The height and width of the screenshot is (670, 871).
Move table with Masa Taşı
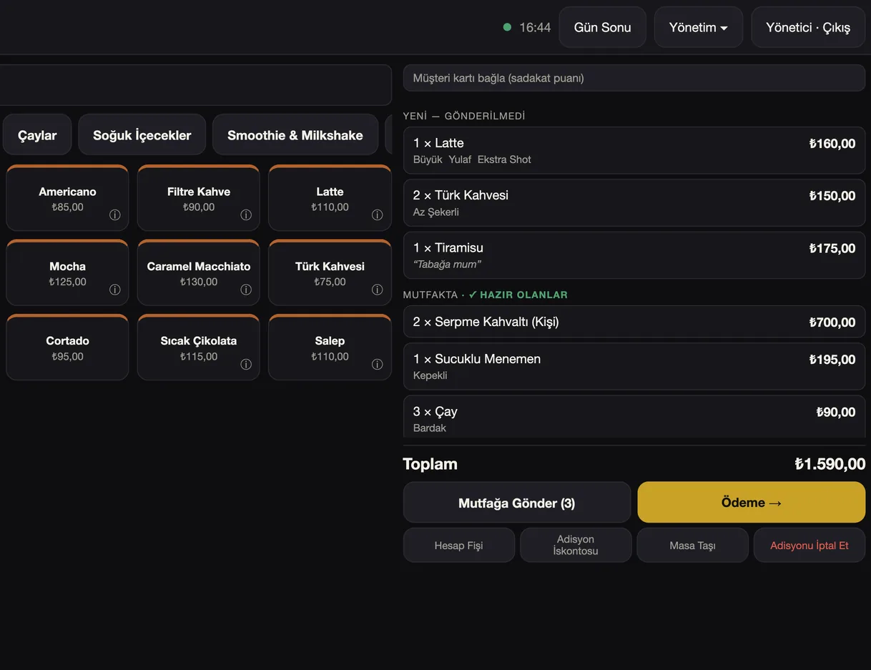pos(692,545)
